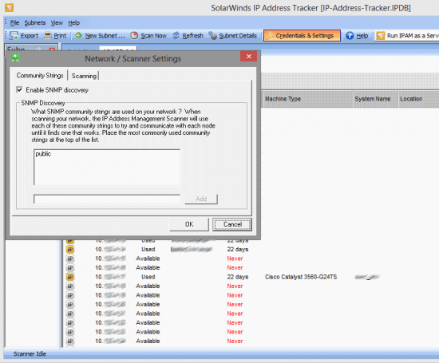Screen dimensions: 439x363
Task: Open the File menu
Action: (14, 22)
